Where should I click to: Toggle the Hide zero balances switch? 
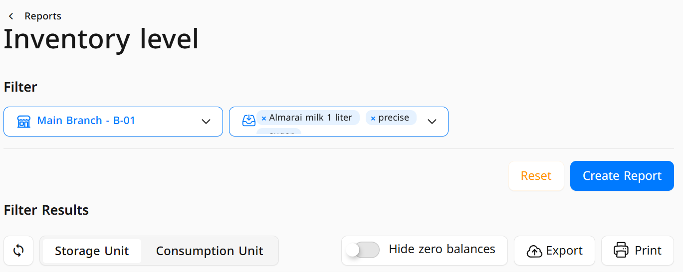[x=363, y=250]
